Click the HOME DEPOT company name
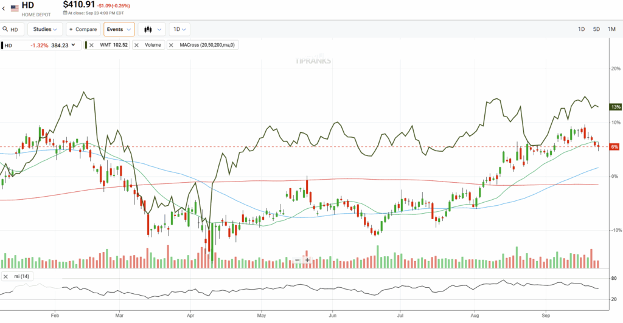 [36, 15]
